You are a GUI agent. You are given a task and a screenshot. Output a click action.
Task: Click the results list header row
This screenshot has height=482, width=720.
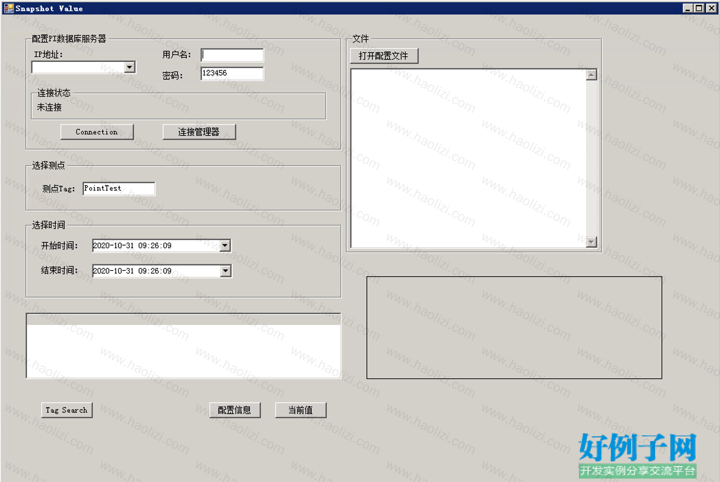point(184,320)
